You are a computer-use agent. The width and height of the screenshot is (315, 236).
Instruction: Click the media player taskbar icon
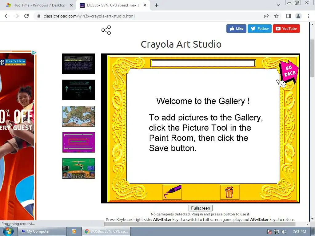[74, 231]
